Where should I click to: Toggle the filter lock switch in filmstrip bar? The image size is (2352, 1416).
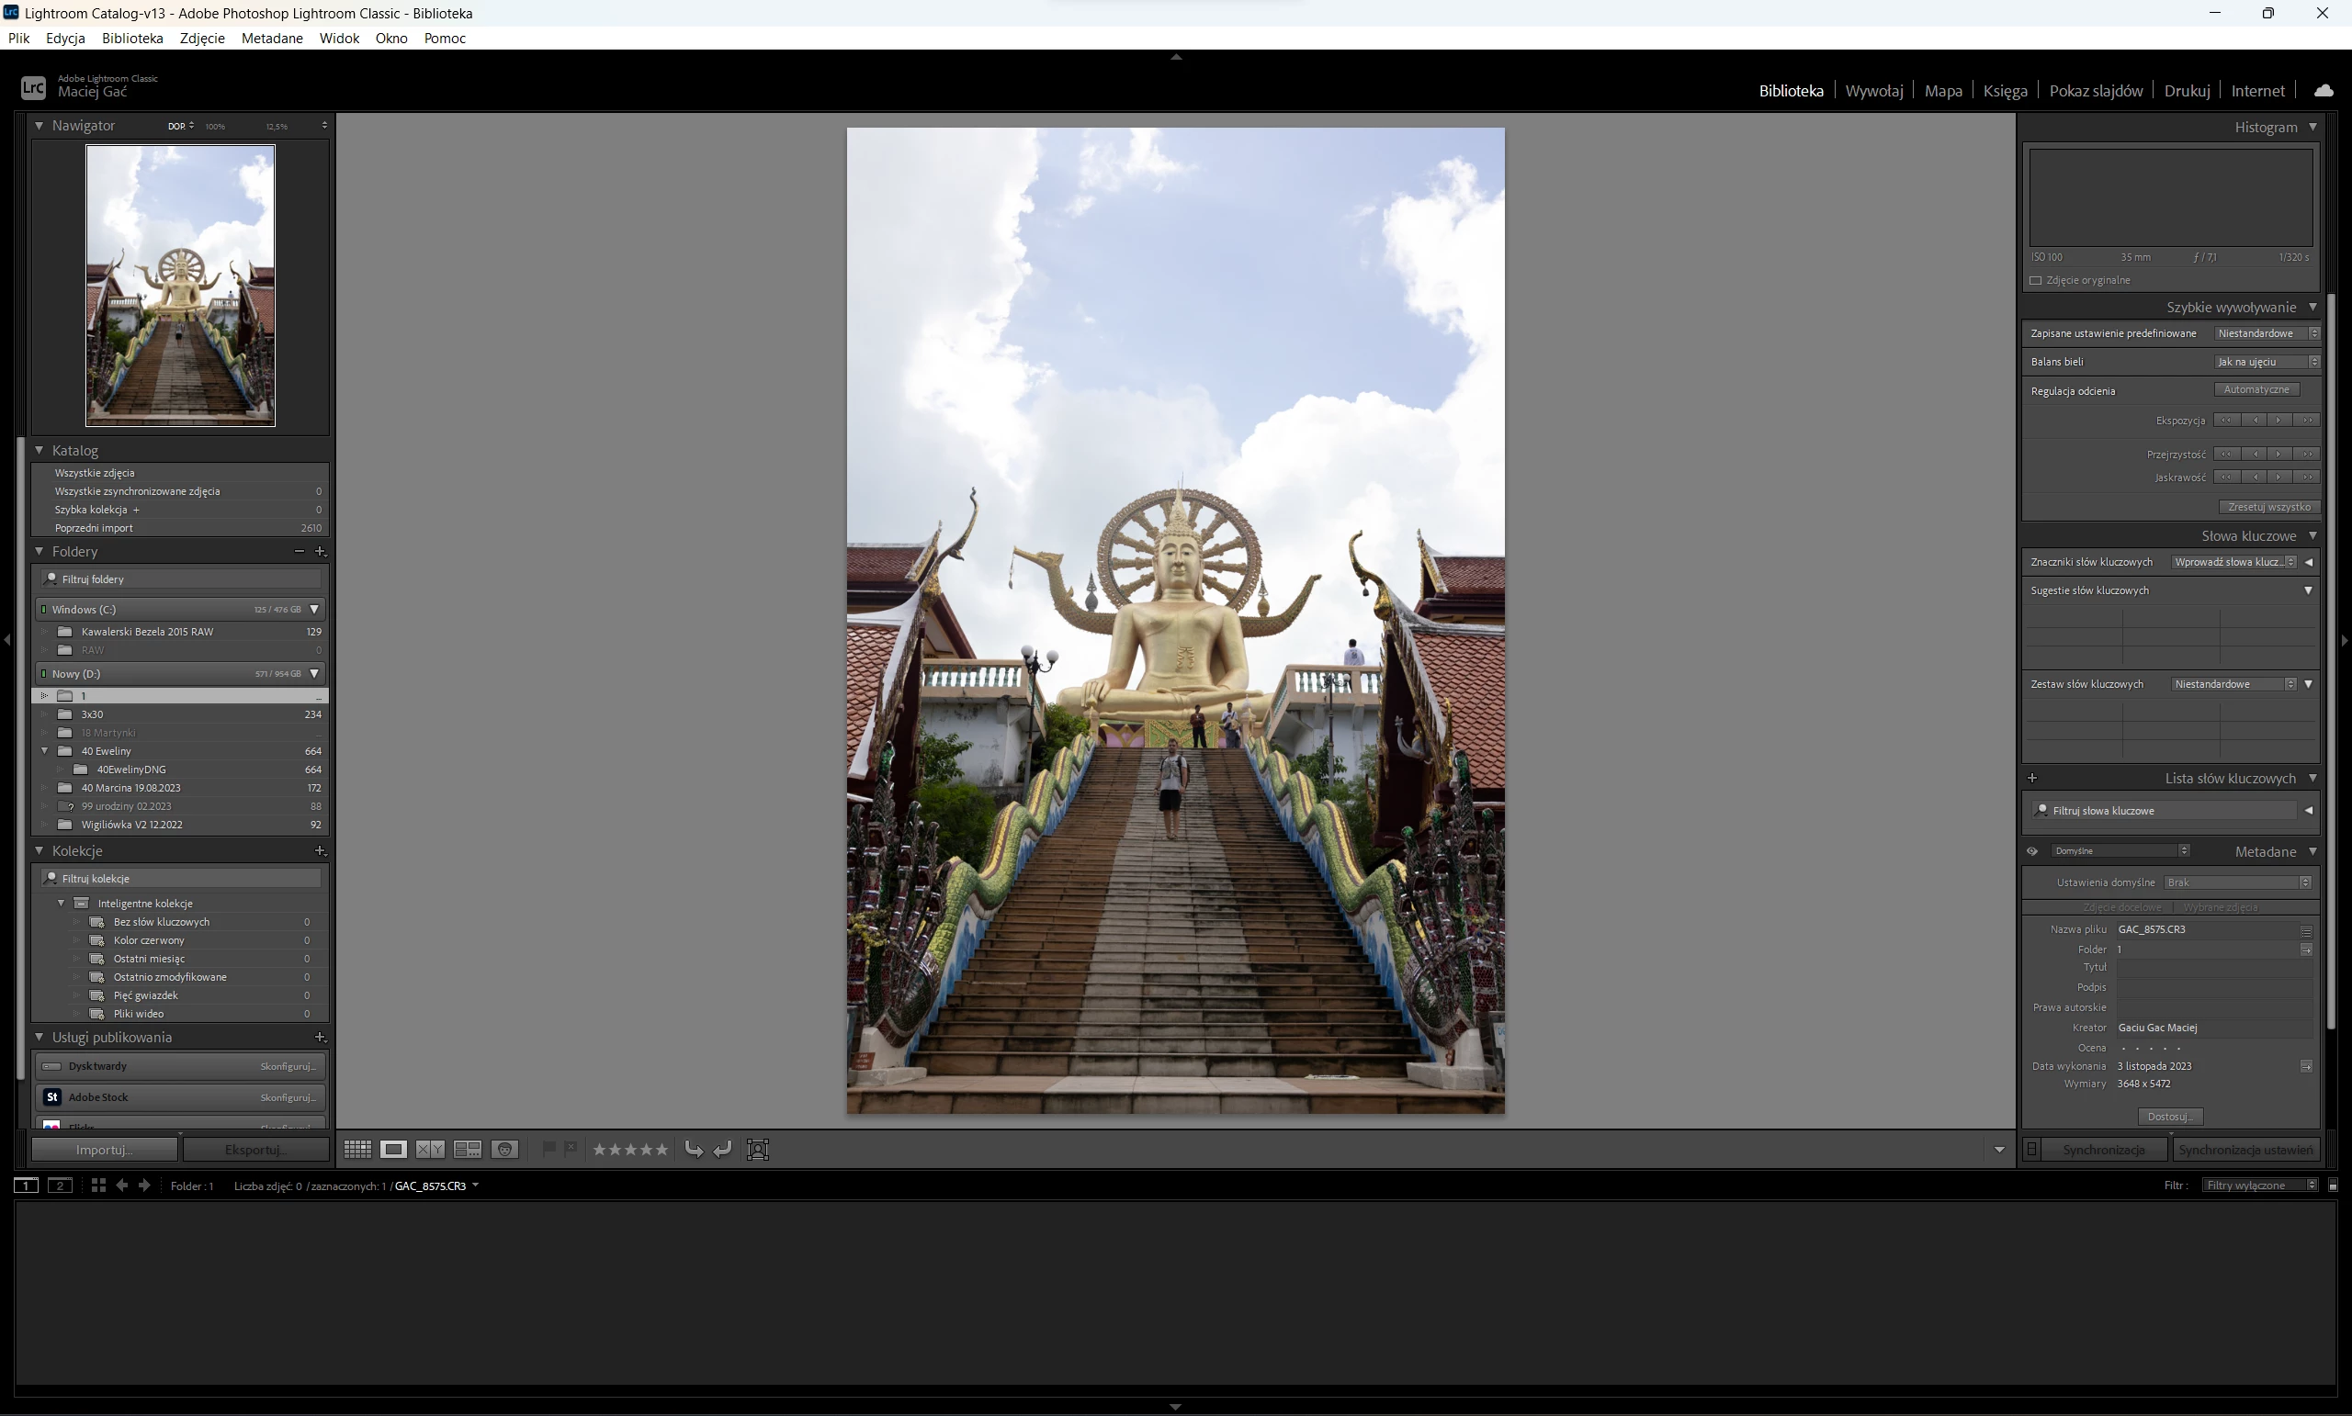pyautogui.click(x=2333, y=1186)
